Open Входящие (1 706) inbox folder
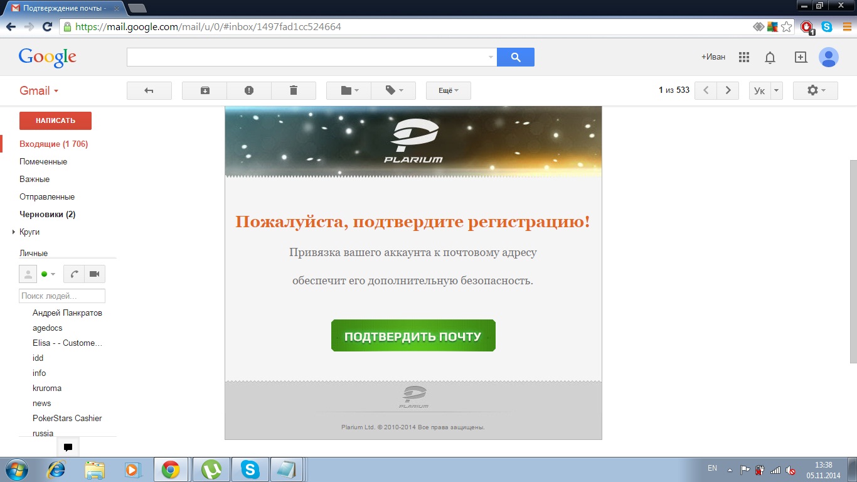The image size is (857, 482). coord(54,144)
